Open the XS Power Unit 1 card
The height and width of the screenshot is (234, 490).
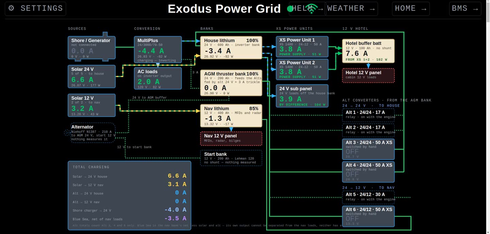click(302, 47)
